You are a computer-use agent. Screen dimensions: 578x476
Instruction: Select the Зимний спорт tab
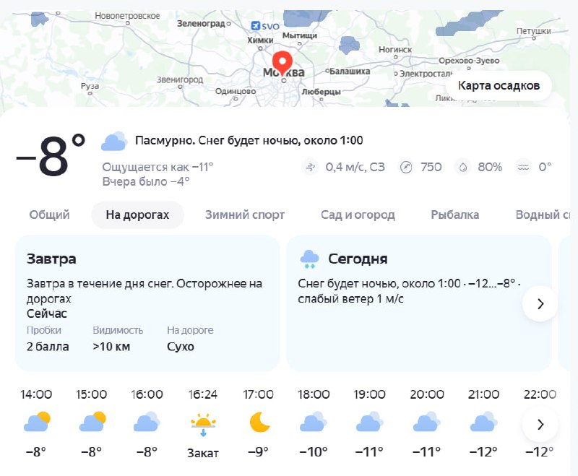tap(245, 215)
